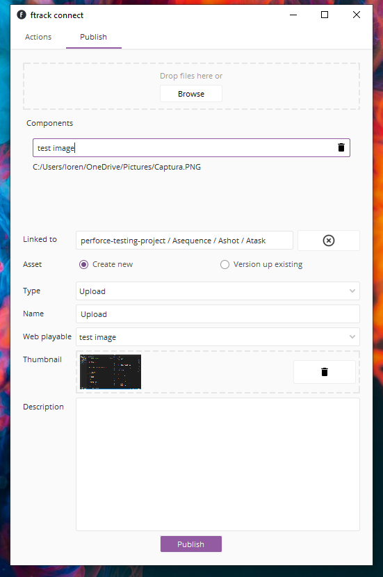The image size is (383, 577).
Task: Close the ftrack connect window
Action: [356, 15]
